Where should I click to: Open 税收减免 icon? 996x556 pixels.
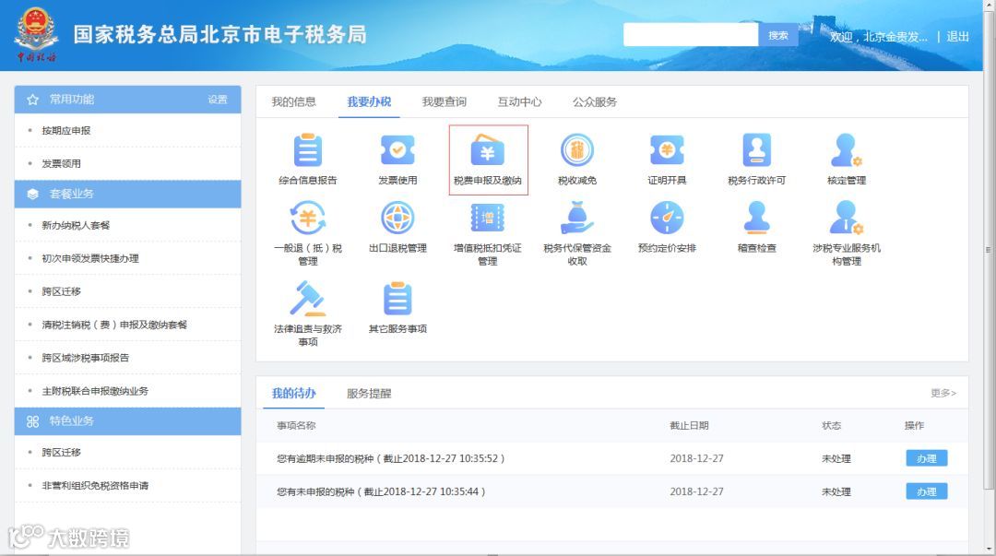tap(576, 150)
